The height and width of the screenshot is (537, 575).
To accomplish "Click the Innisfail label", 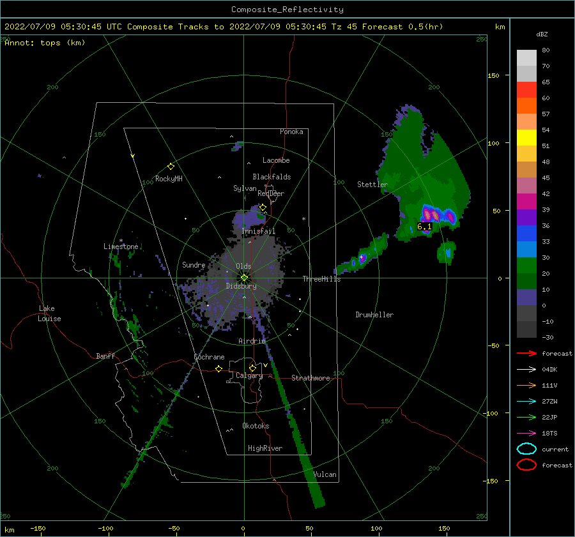I will click(258, 231).
